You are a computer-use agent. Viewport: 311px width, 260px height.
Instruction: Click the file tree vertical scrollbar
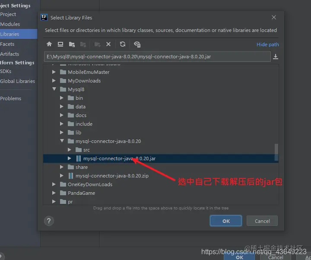click(x=276, y=152)
